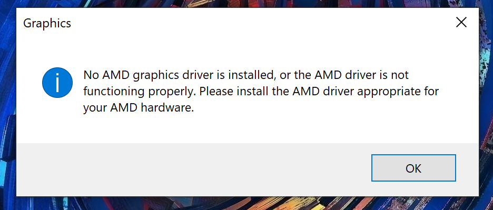Click desktop wallpaper above the dialog

coord(245,4)
